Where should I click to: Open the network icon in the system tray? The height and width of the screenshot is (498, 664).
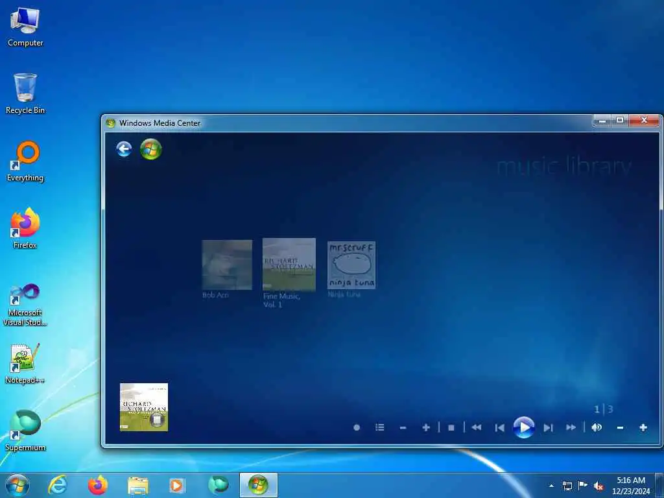click(567, 486)
